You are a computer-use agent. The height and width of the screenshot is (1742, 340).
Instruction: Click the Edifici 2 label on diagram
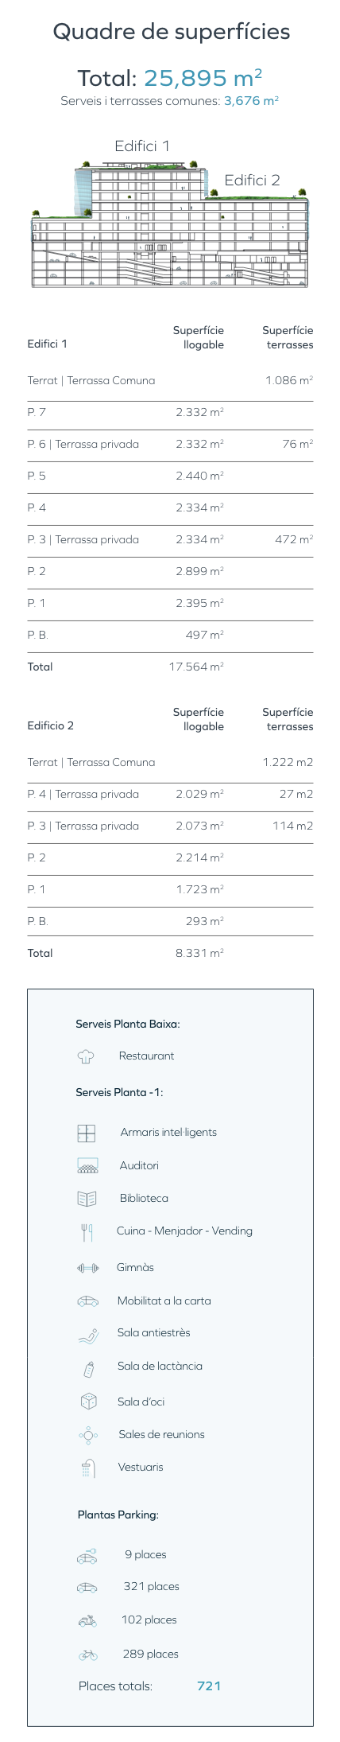[252, 181]
